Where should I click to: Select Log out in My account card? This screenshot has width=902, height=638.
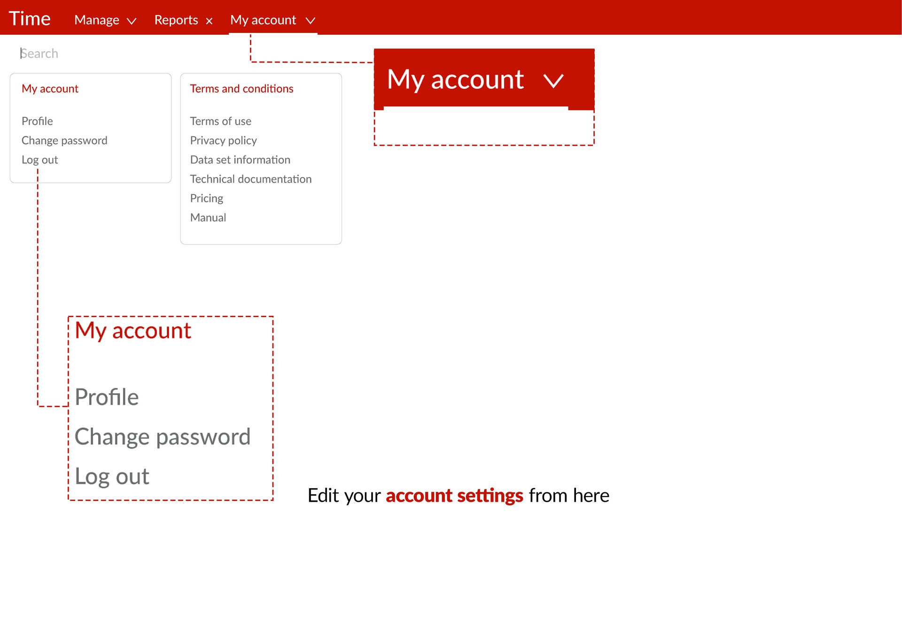[x=40, y=160]
